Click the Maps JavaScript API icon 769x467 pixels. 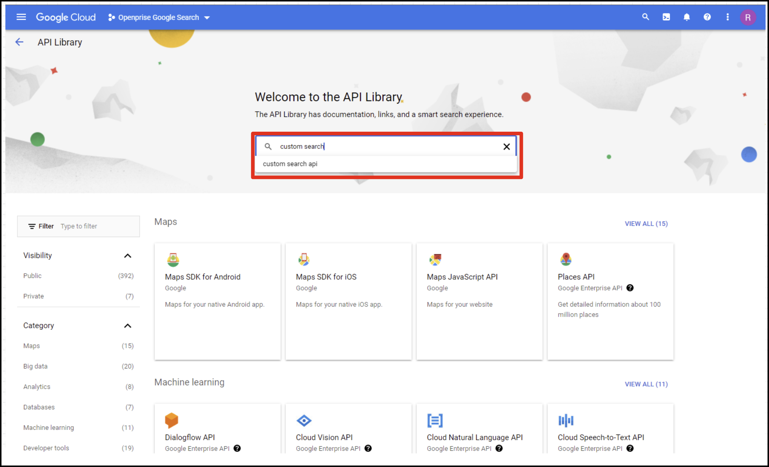pos(435,260)
